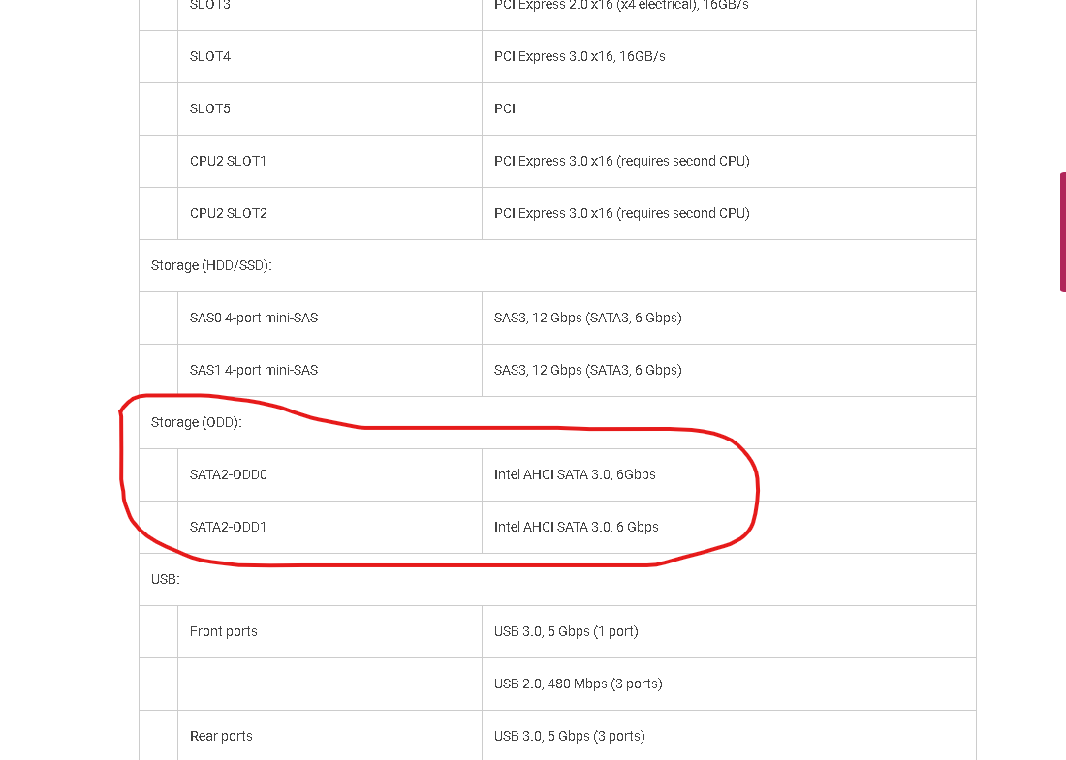Image resolution: width=1066 pixels, height=760 pixels.
Task: Select the USB section header
Action: [x=557, y=579]
